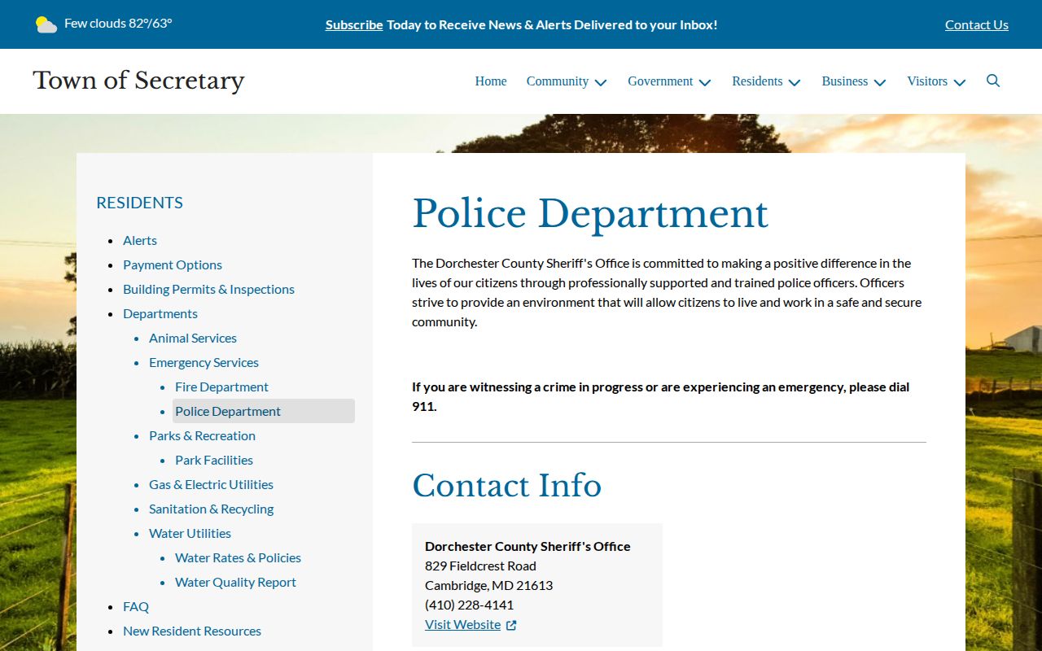
Task: Open the site search magnifier icon
Action: point(993,81)
